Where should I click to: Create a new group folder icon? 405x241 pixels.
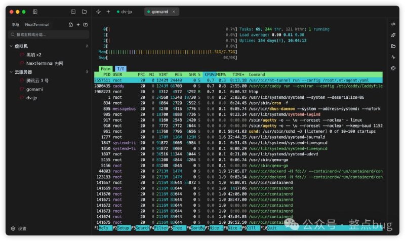click(x=86, y=24)
